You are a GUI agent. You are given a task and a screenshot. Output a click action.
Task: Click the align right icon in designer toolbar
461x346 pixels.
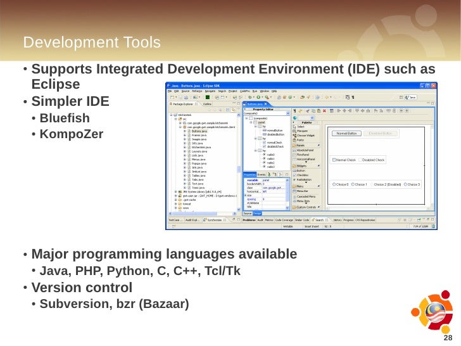[x=350, y=111]
